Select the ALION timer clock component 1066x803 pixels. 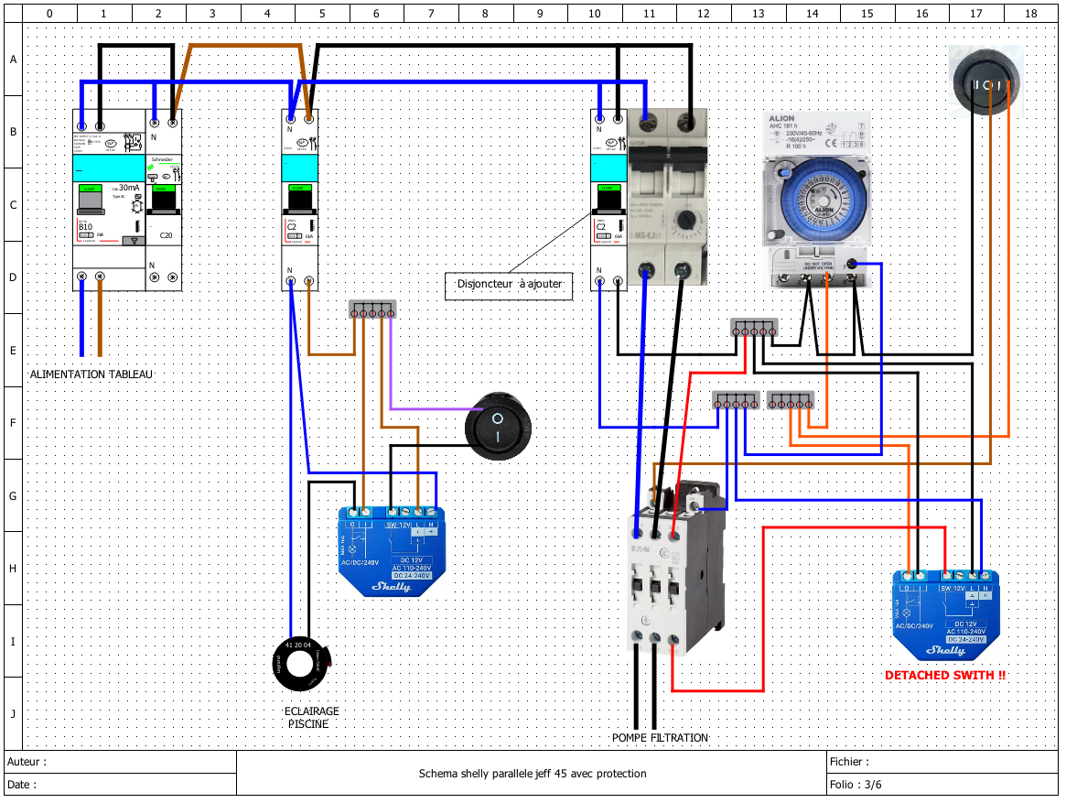point(816,200)
